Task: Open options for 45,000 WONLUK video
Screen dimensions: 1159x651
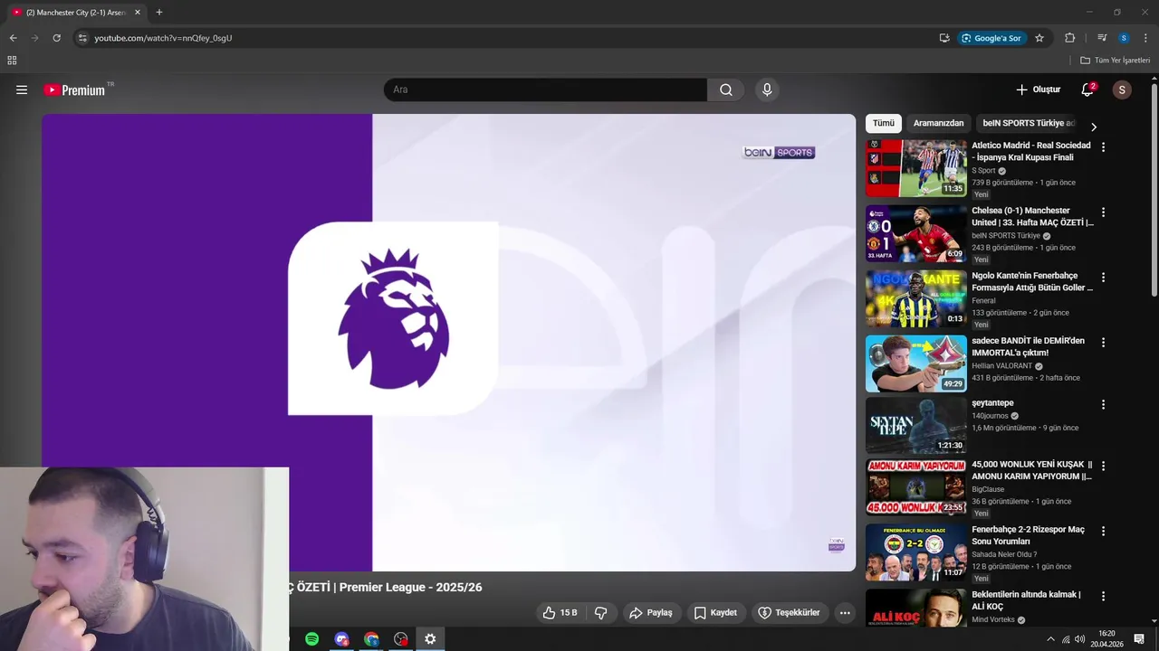Action: click(1103, 466)
